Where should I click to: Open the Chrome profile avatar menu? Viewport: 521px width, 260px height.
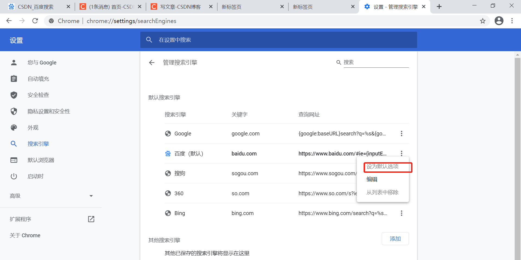[499, 21]
